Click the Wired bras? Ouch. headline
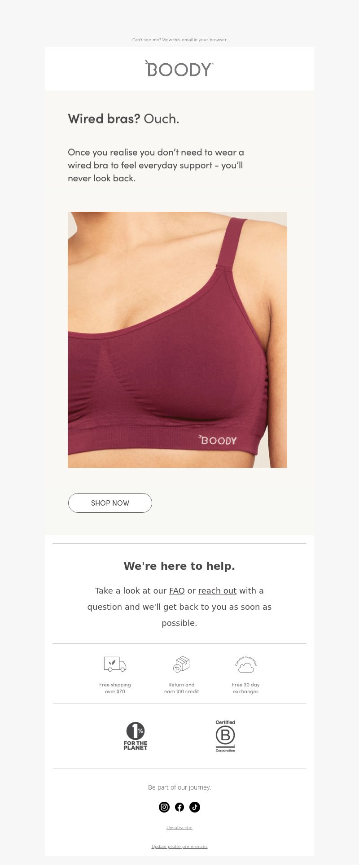359x865 pixels. point(123,119)
